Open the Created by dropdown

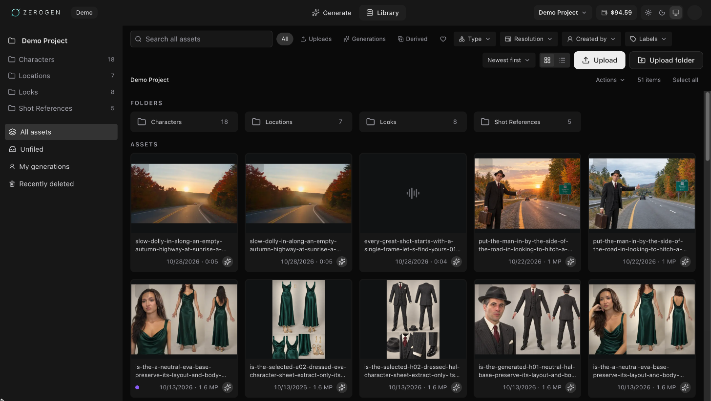(x=591, y=39)
